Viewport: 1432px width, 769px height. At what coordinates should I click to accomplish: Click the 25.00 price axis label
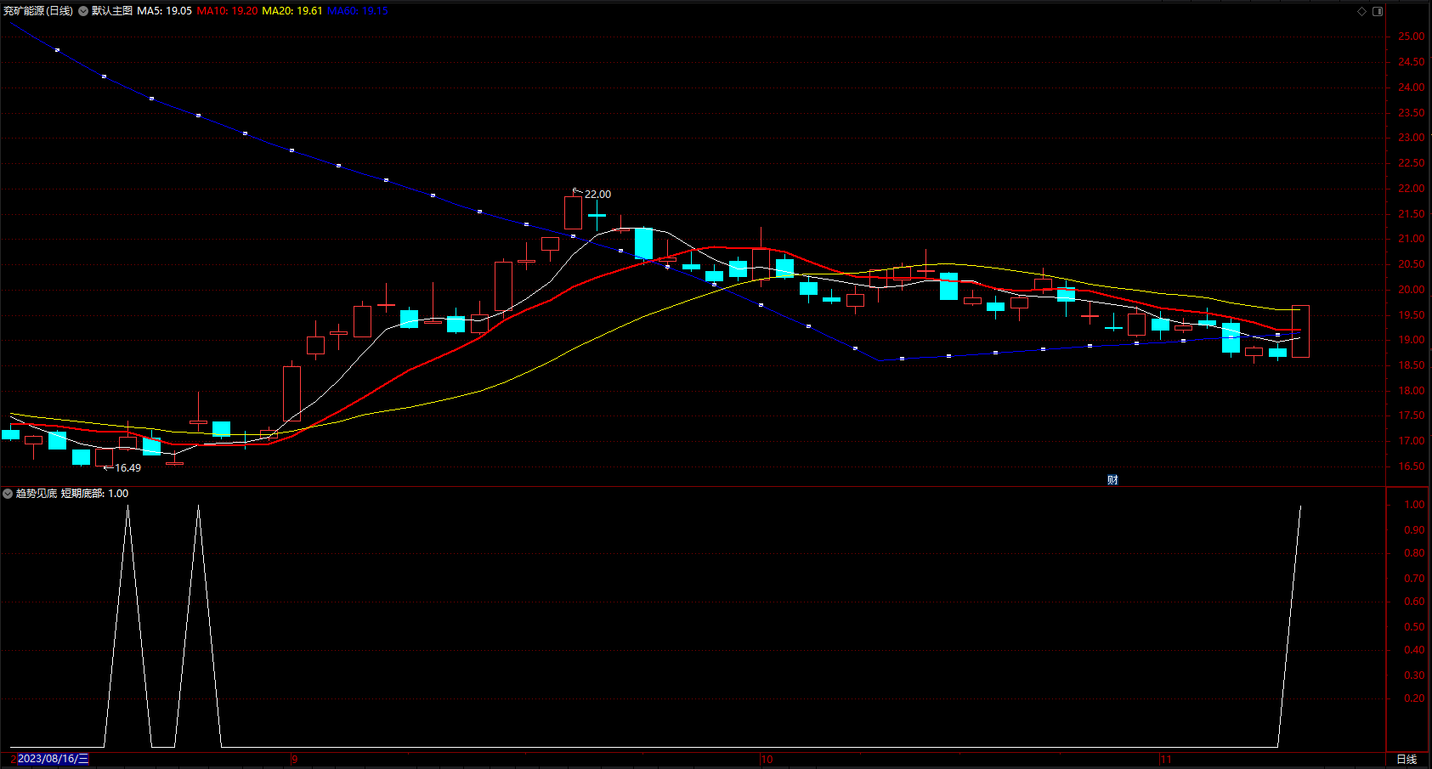[1412, 37]
